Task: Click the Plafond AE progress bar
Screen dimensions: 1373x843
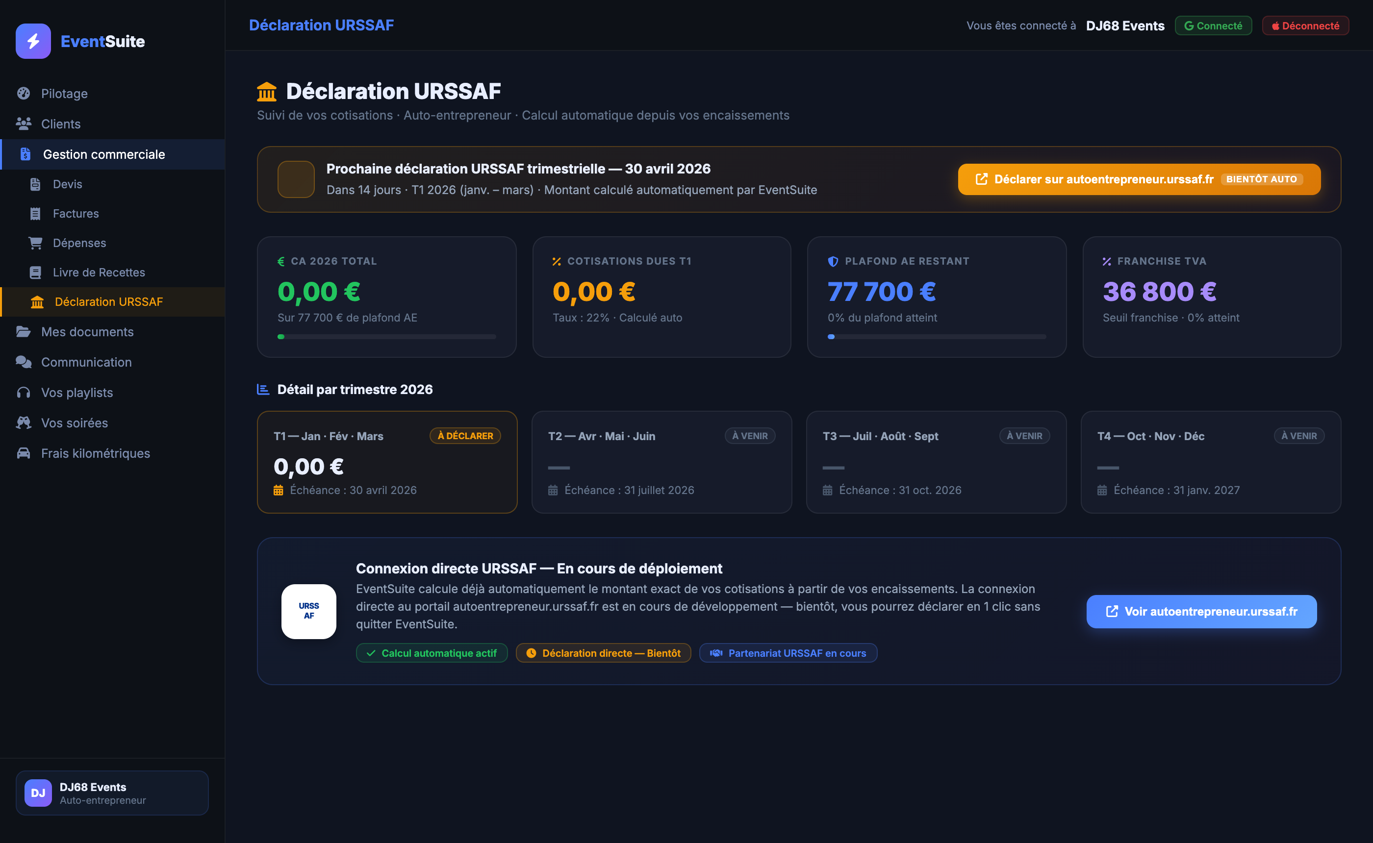Action: click(x=937, y=336)
